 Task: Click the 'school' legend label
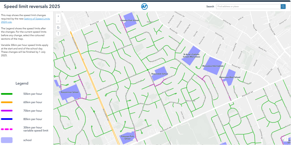pos(27,140)
